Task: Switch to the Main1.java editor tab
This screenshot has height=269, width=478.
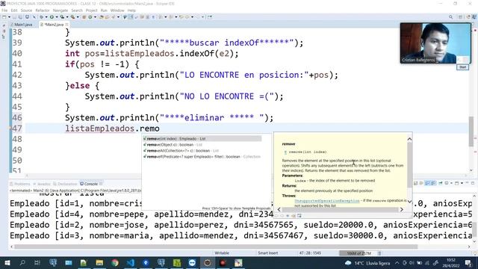Action: tap(22, 25)
